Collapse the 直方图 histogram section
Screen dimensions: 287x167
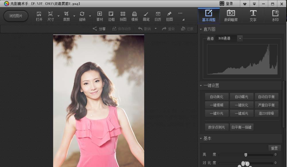pos(201,29)
